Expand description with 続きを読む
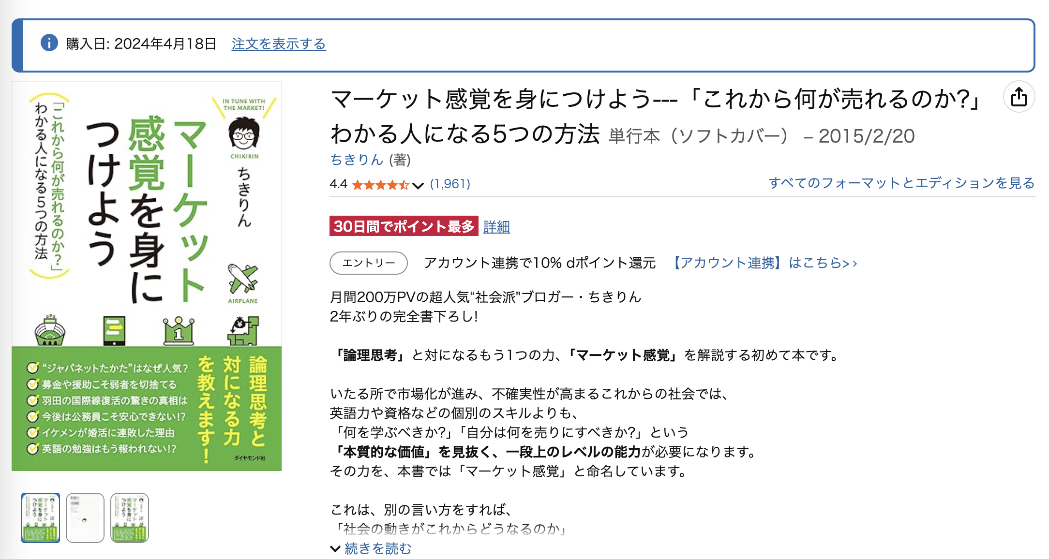1049x559 pixels. click(x=378, y=548)
